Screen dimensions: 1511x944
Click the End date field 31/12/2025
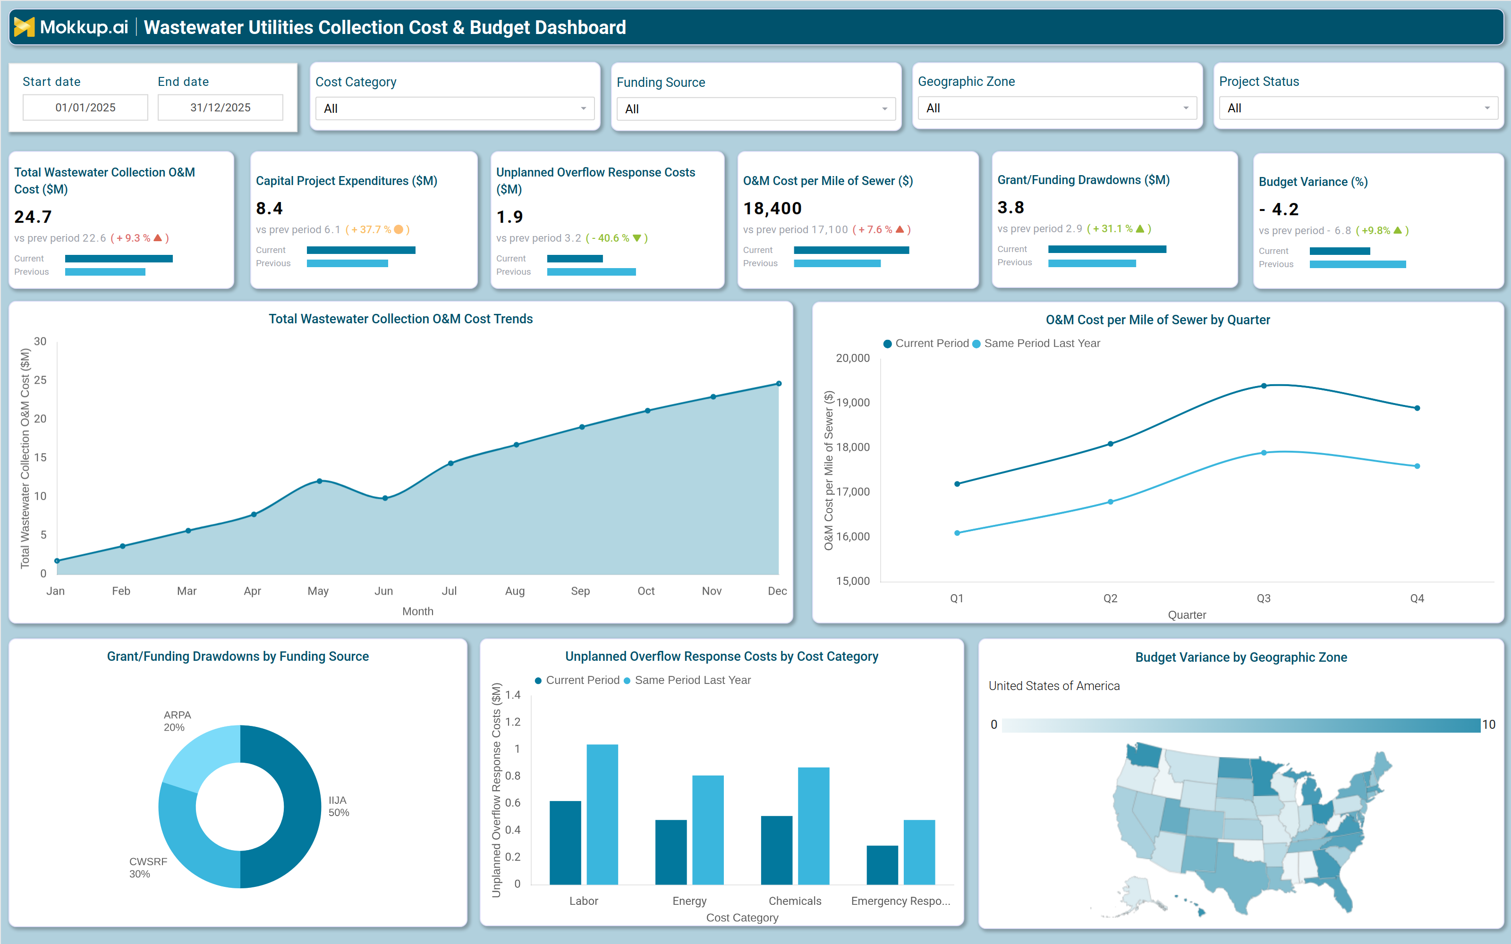[221, 108]
